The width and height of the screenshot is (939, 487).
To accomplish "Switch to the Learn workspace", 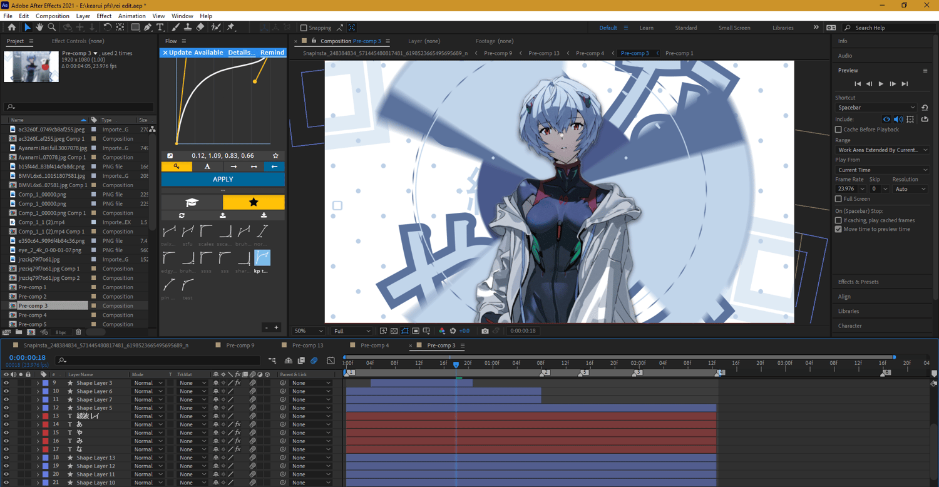I will [647, 28].
